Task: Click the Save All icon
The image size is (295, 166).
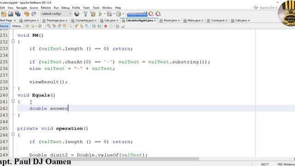Action: pos(18,14)
